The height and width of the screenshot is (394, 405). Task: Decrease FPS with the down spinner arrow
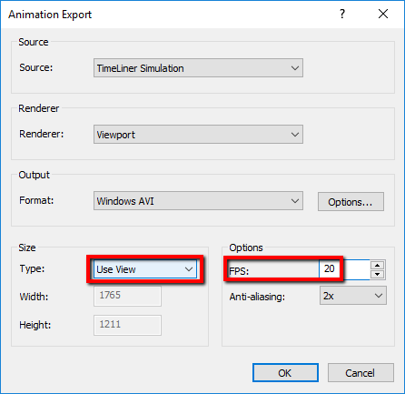click(377, 274)
